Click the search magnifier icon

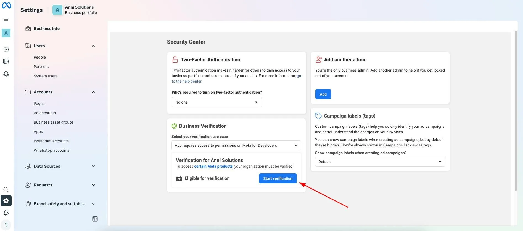point(6,190)
